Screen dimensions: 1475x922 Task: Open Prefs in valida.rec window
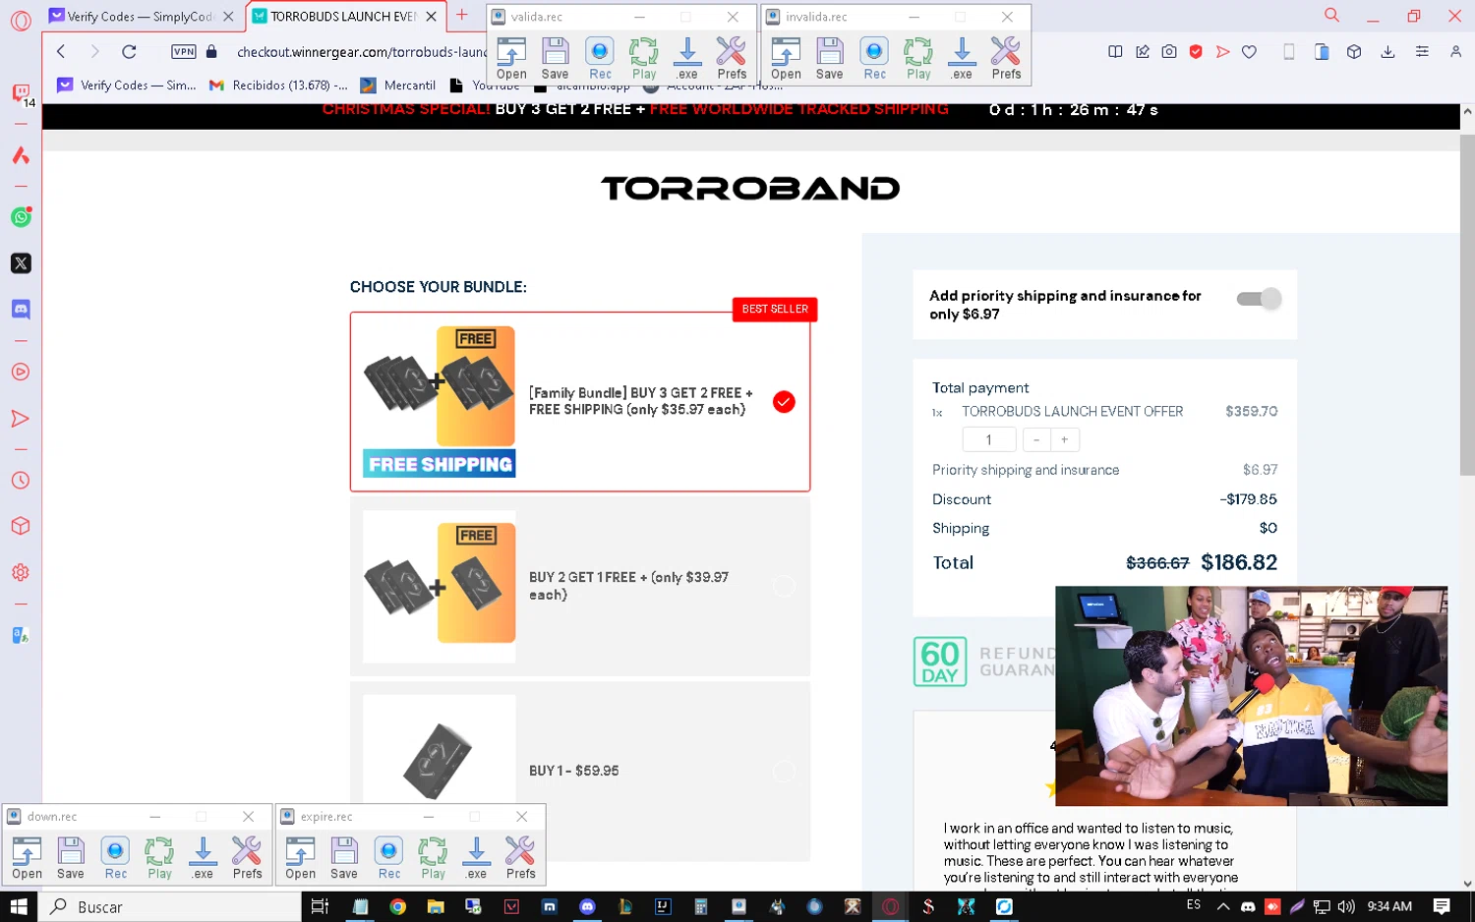pyautogui.click(x=732, y=58)
